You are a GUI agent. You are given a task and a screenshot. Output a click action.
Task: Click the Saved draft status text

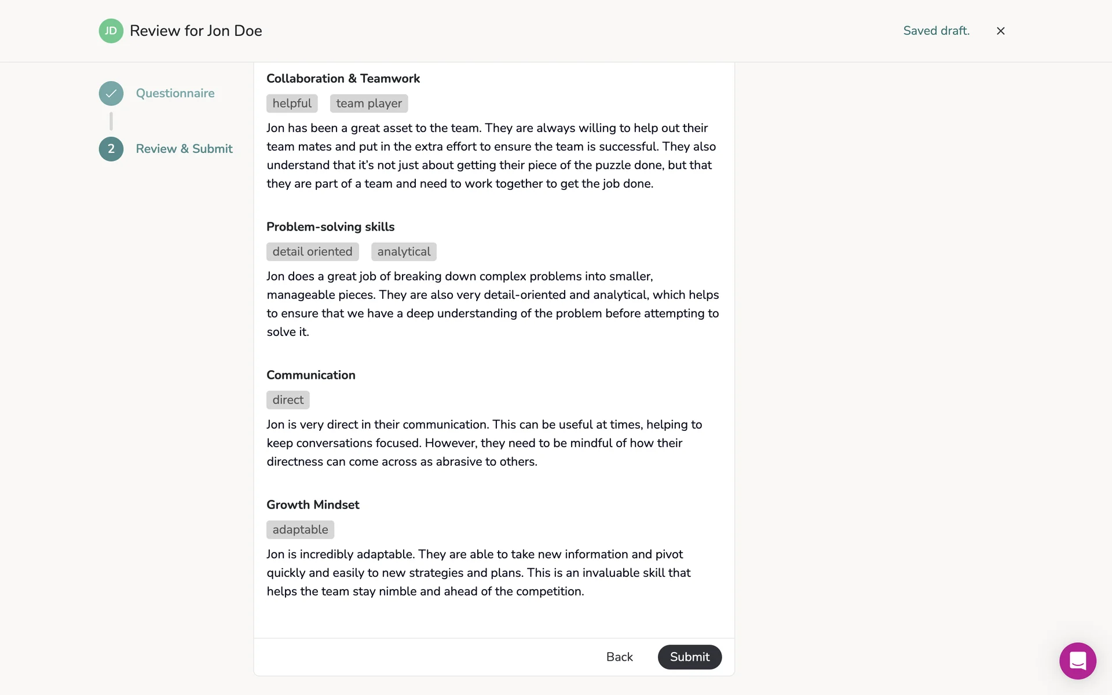(x=936, y=31)
